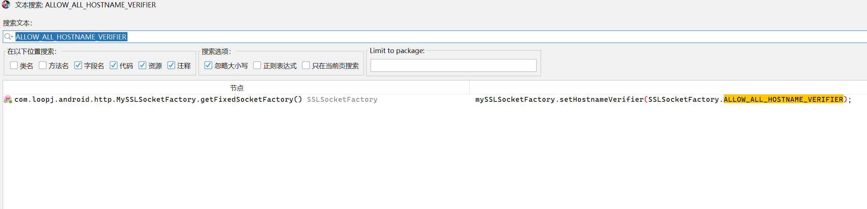Open the search history magnifier icon

pos(8,37)
